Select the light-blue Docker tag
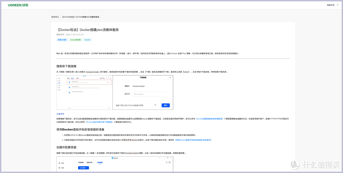The image size is (343, 173). coord(87,40)
